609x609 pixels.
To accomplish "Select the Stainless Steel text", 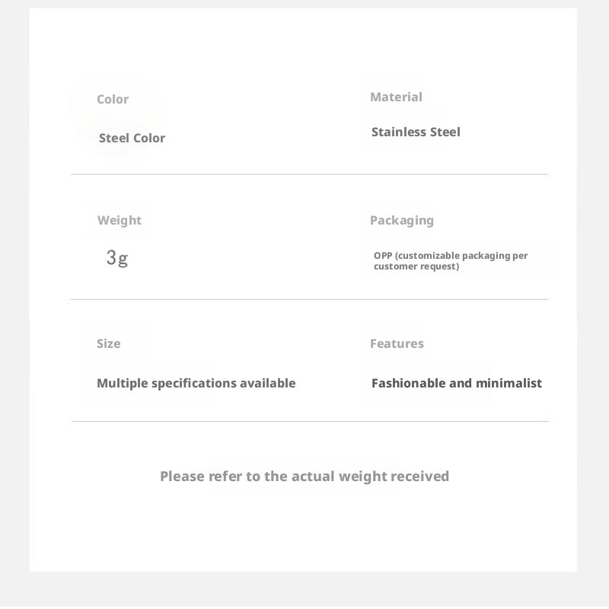I will [x=416, y=132].
